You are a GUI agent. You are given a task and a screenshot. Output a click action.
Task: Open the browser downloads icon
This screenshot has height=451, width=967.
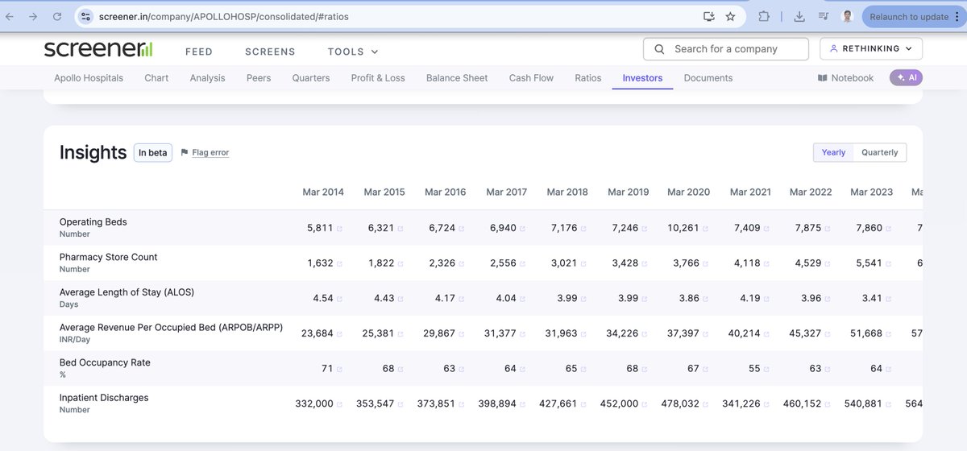pos(799,16)
